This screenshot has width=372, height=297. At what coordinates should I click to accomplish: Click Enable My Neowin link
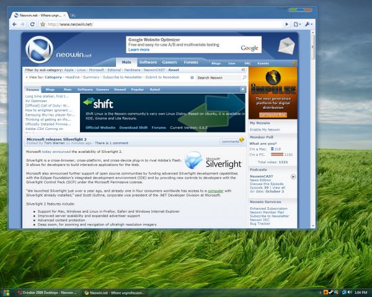coord(265,130)
